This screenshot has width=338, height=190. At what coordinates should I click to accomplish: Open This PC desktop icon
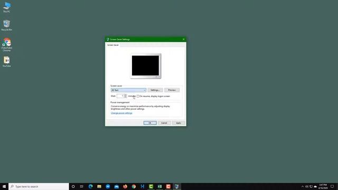pos(7,7)
